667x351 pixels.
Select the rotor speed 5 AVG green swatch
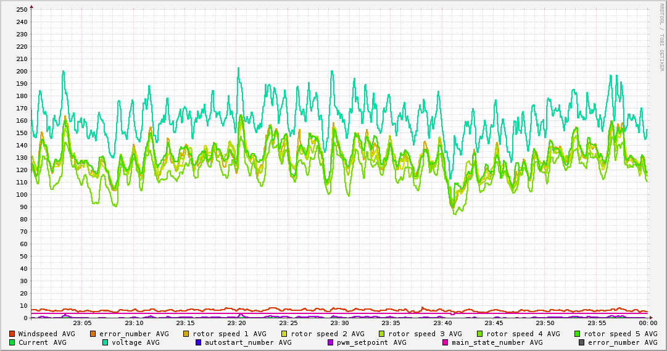[x=578, y=334]
